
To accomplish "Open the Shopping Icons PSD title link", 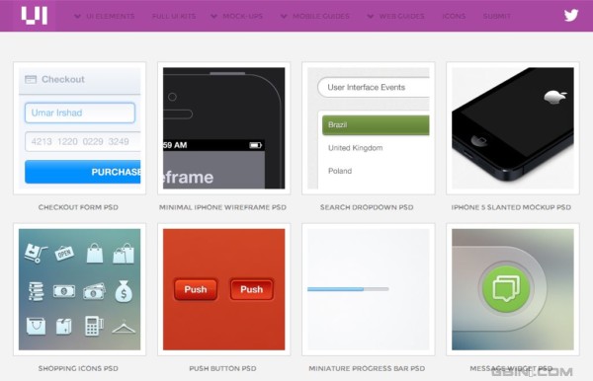I will coord(78,368).
